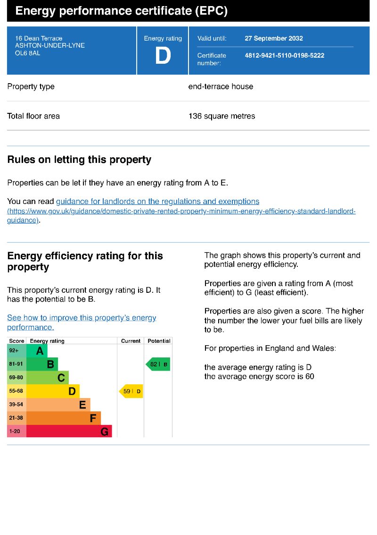Screen dimensions: 377x535
Task: Click the current 59 D arrow marker
Action: (x=131, y=391)
